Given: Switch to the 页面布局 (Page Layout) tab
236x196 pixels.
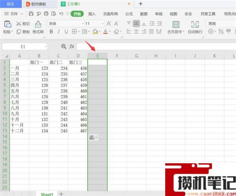Looking at the screenshot, I should click(110, 14).
